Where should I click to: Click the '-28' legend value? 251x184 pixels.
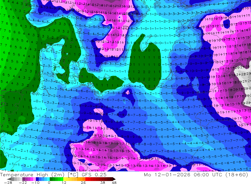(8, 183)
